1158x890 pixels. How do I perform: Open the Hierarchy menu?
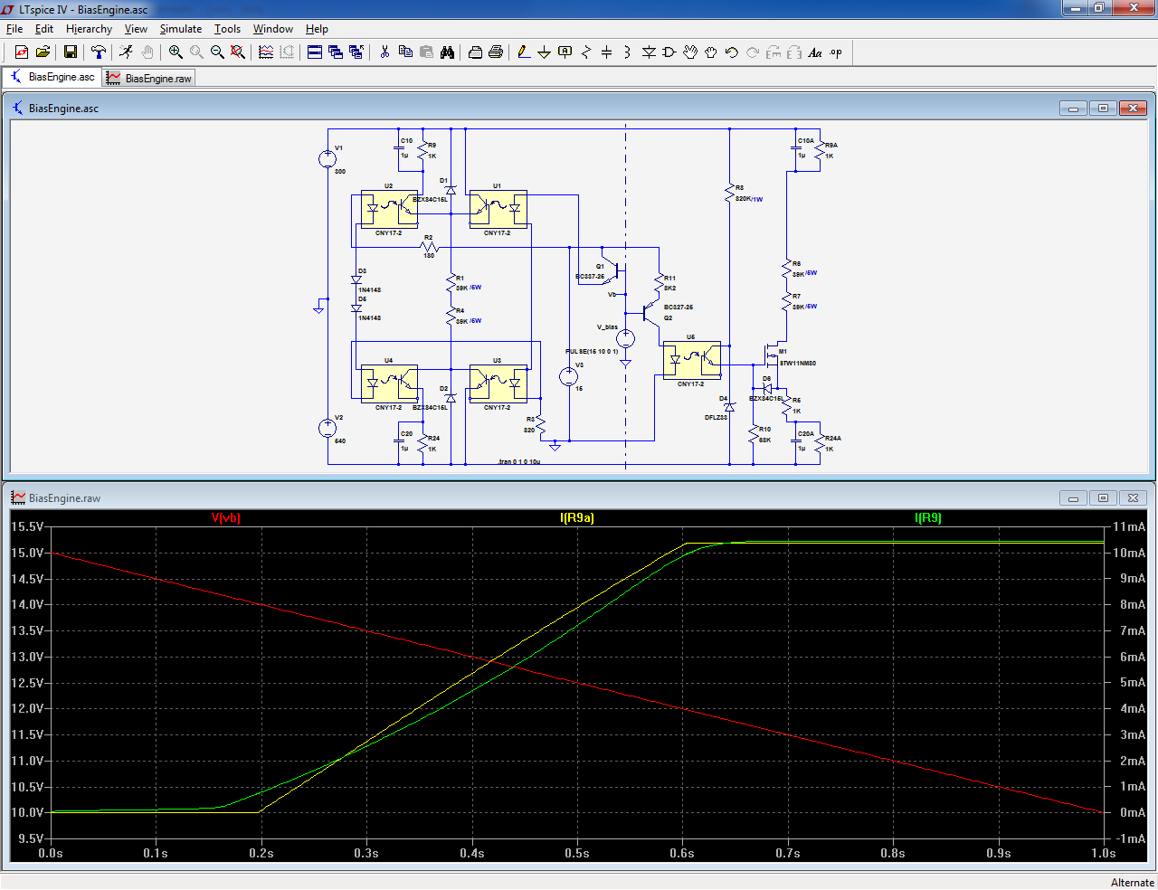point(89,29)
